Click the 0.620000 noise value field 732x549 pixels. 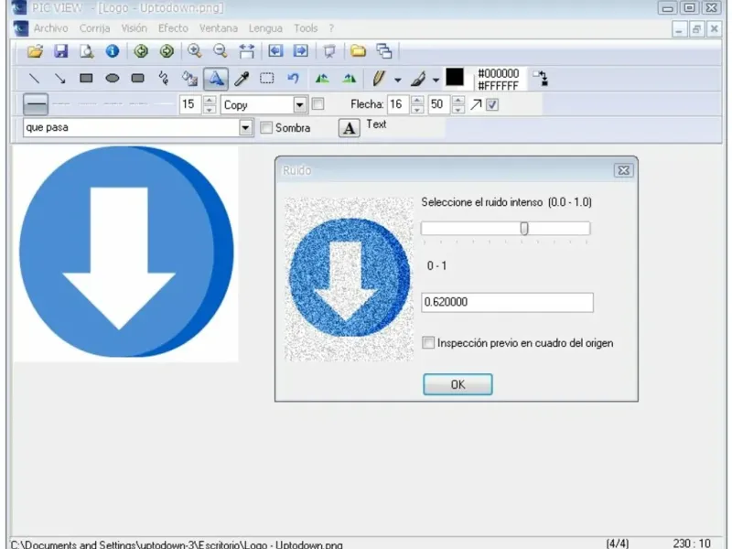(x=507, y=302)
